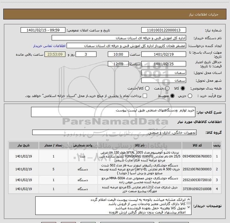Open the اطلاعات تماس خریدار link
The width and height of the screenshot is (230, 223).
(49, 46)
